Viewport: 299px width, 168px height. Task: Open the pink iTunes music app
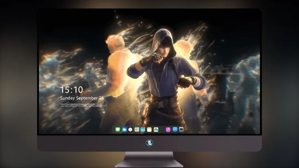(x=168, y=130)
